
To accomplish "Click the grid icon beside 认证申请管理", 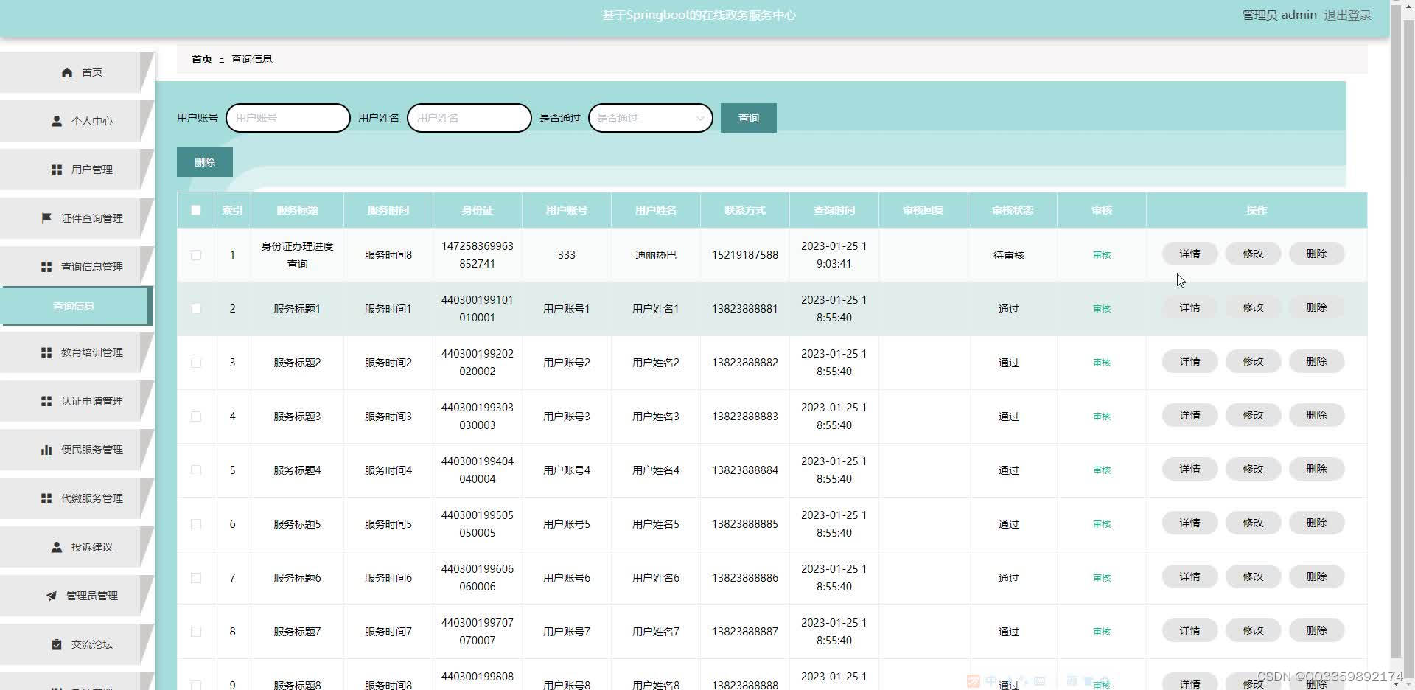I will pos(46,401).
